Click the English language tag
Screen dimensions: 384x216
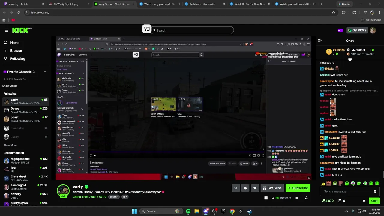tap(114, 197)
